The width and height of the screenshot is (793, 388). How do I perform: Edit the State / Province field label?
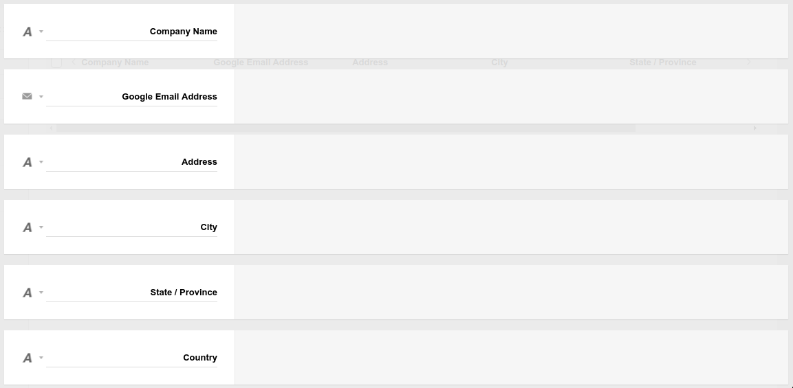click(131, 293)
